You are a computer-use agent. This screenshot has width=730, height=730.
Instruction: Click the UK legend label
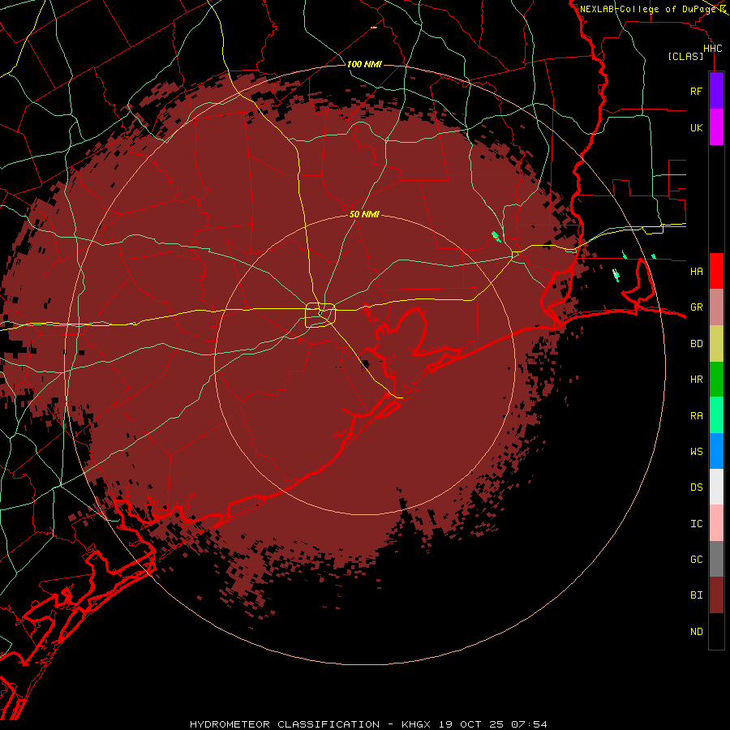pos(696,127)
